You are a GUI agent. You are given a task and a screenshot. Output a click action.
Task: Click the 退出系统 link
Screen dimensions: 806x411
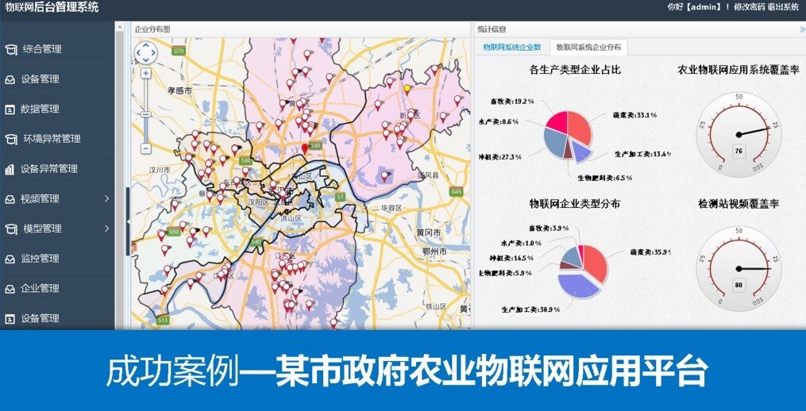click(x=783, y=7)
